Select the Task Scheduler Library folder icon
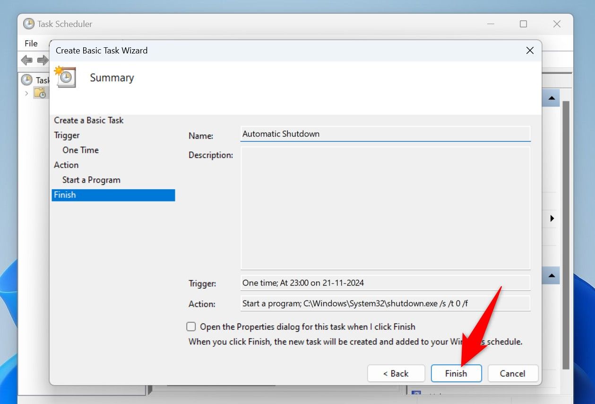This screenshot has width=595, height=404. tap(40, 93)
